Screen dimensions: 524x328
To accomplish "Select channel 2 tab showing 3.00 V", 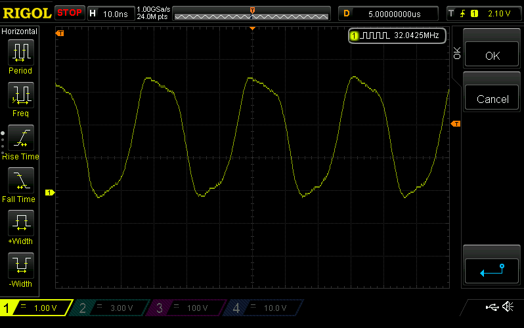I will [110, 308].
